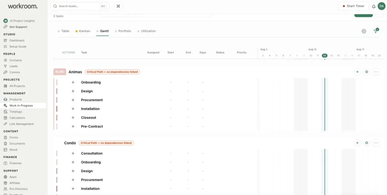The height and width of the screenshot is (195, 387).
Task: Open Condo more options menu
Action: tap(376, 143)
